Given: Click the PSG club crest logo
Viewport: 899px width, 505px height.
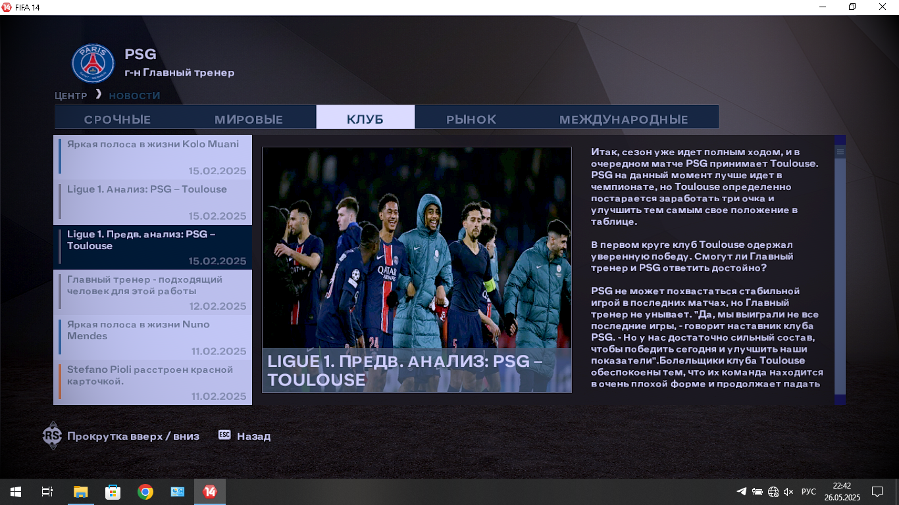Looking at the screenshot, I should pos(93,63).
